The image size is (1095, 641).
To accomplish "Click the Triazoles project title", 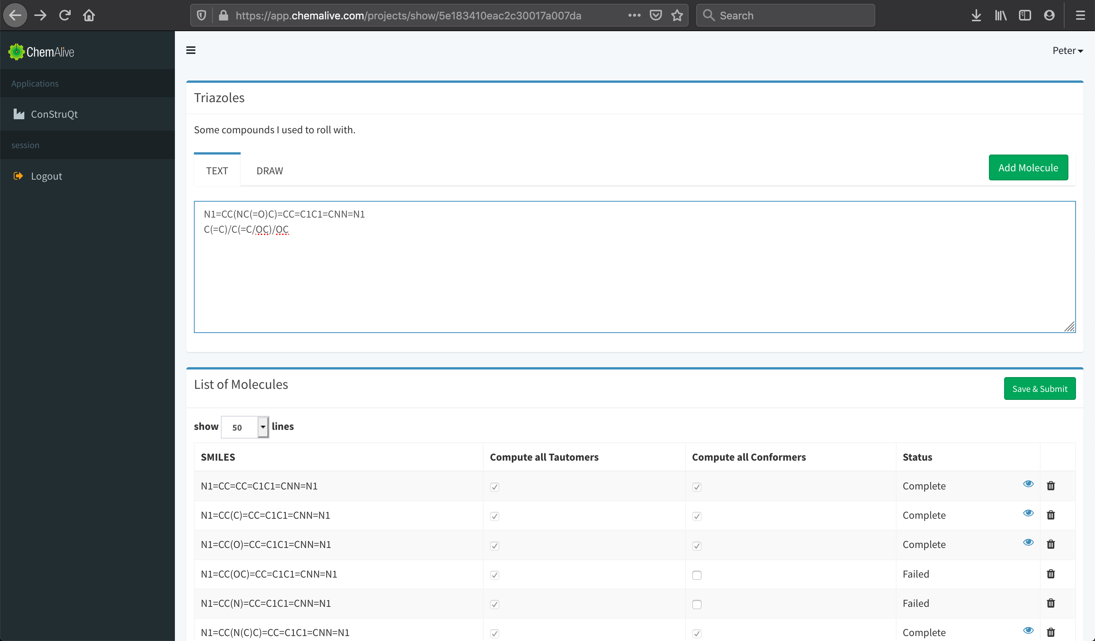I will (219, 98).
